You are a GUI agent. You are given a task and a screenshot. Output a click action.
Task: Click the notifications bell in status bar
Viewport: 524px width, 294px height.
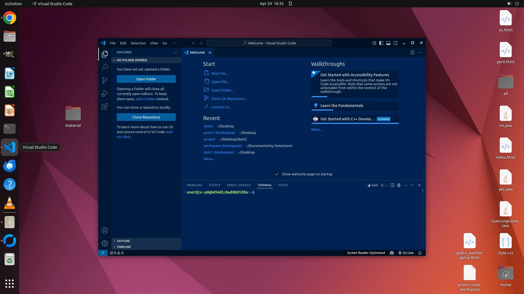[420, 253]
